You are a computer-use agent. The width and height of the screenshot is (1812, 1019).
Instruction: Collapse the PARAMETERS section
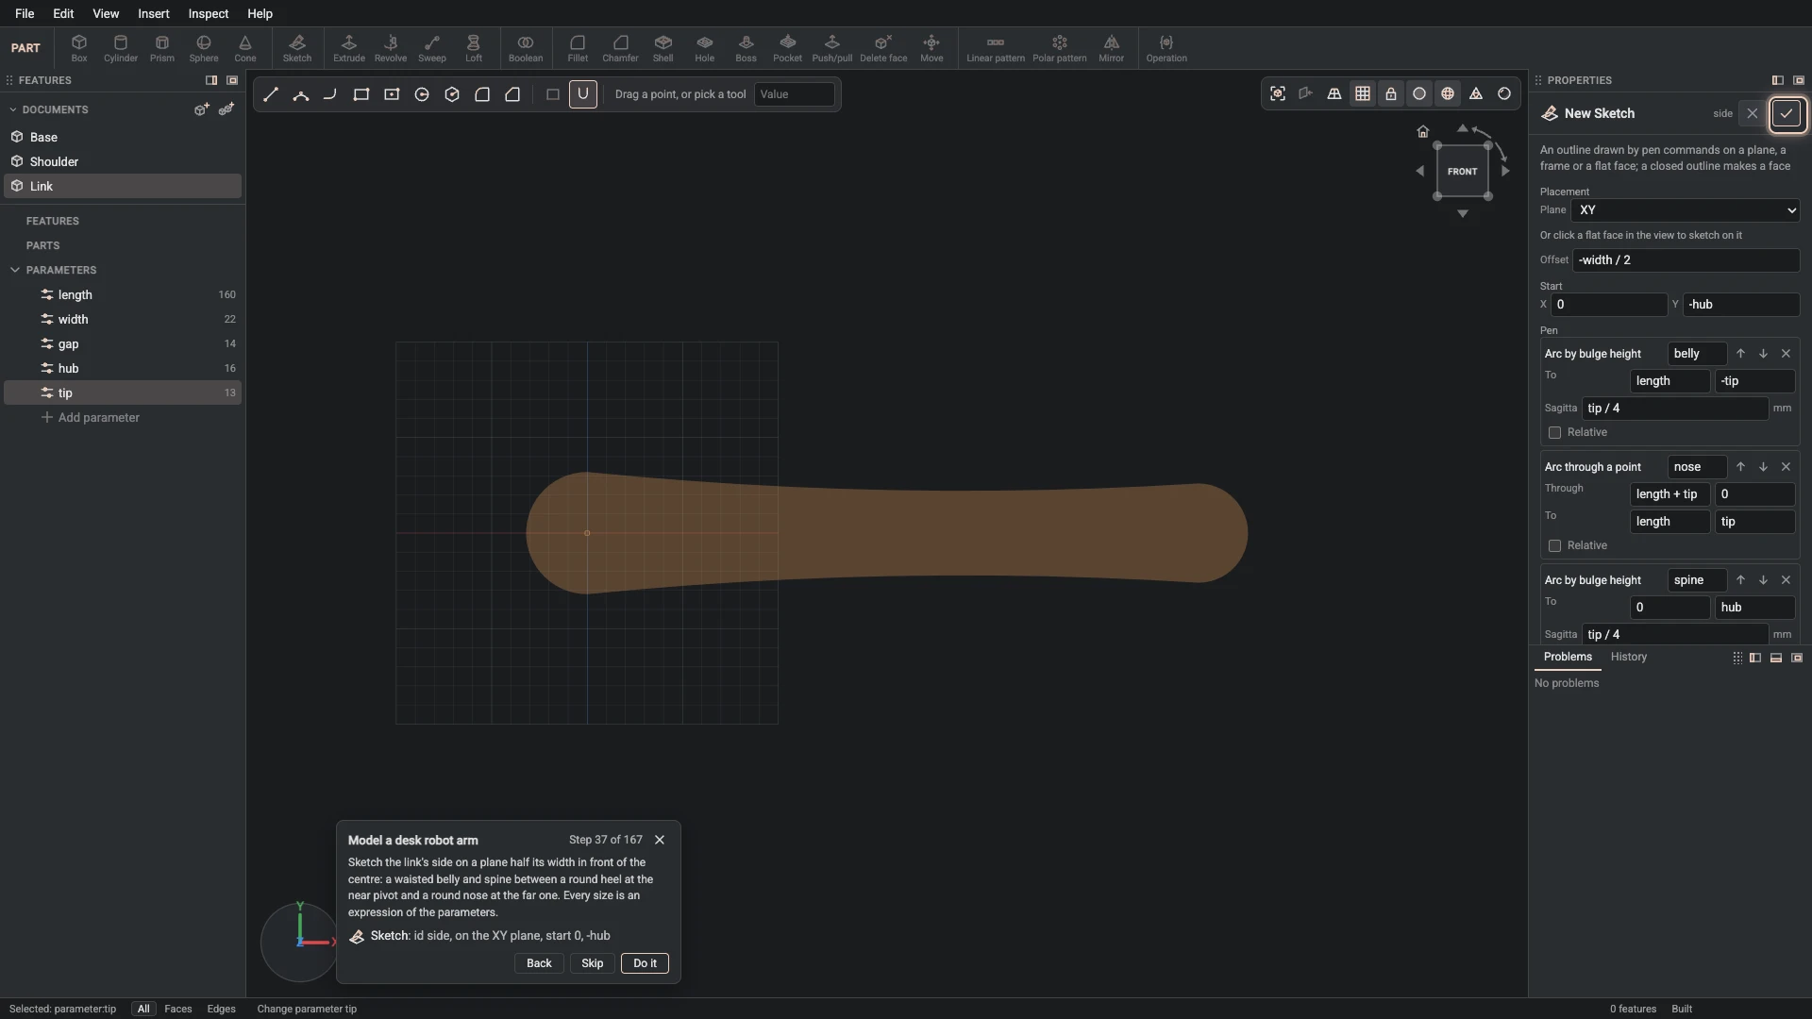[x=15, y=270]
